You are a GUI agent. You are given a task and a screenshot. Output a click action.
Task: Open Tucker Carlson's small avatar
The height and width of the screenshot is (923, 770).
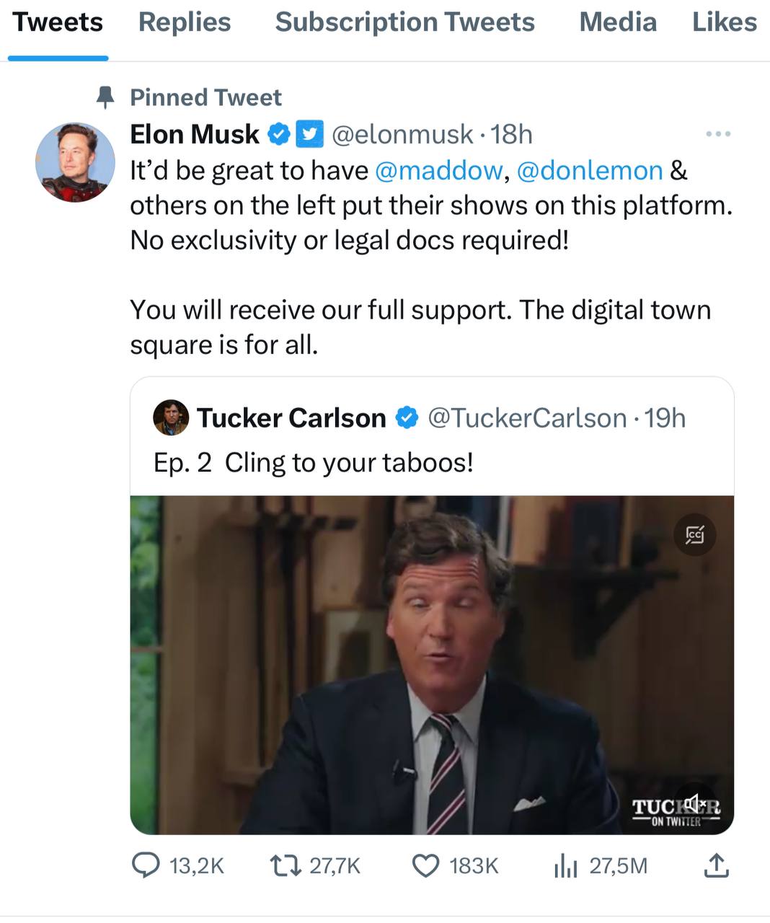pyautogui.click(x=171, y=418)
